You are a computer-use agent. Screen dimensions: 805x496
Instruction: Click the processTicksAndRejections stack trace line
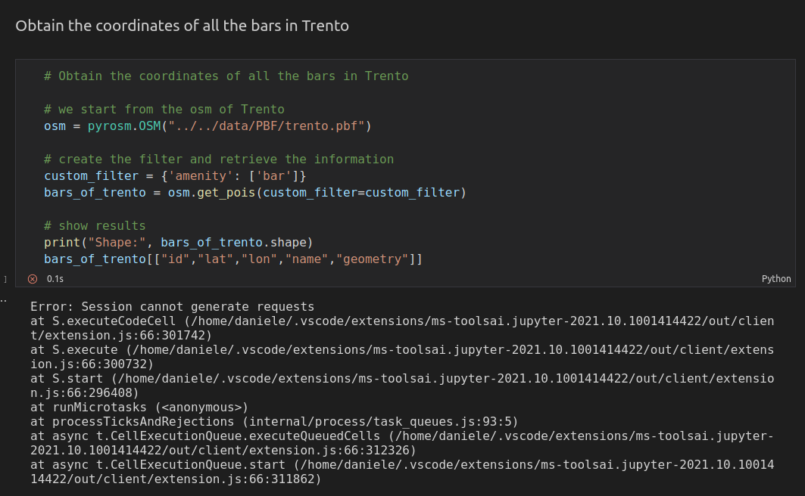coord(274,422)
